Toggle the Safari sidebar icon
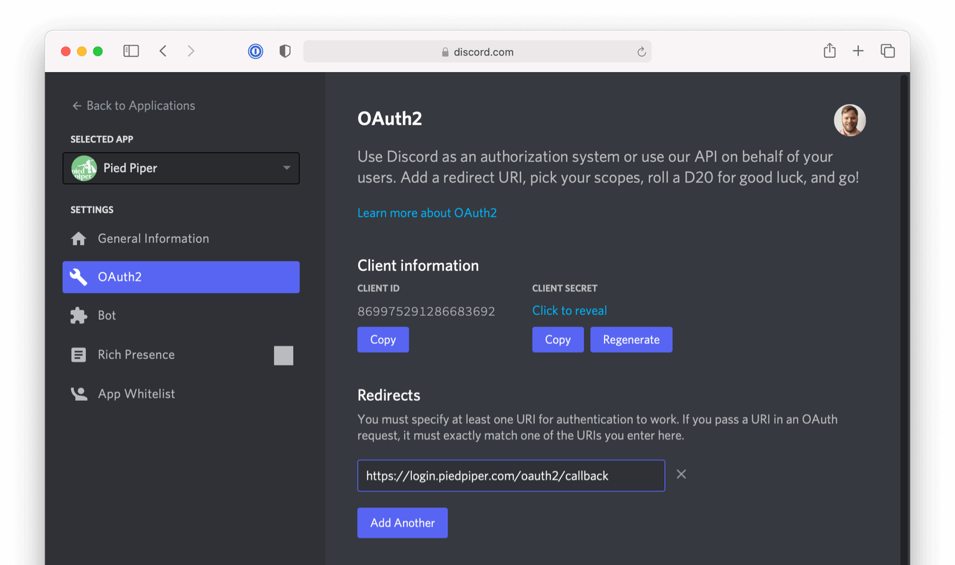Image resolution: width=955 pixels, height=565 pixels. 131,51
